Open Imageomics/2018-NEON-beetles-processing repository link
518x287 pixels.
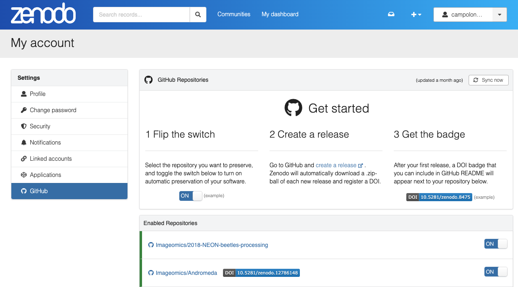coord(212,245)
